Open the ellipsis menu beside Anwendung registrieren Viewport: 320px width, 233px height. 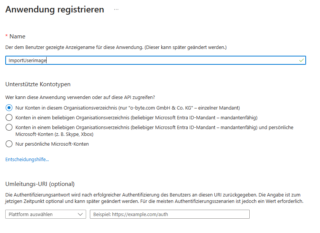[116, 10]
